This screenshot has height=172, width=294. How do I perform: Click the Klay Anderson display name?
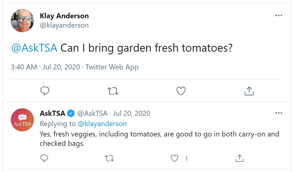pyautogui.click(x=64, y=16)
